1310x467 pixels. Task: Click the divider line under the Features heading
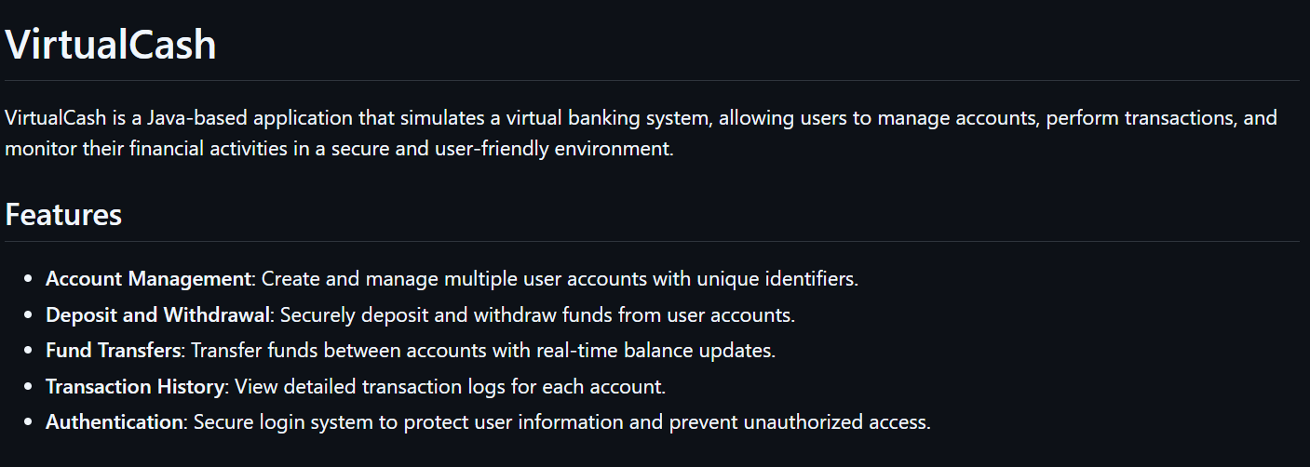pos(652,242)
